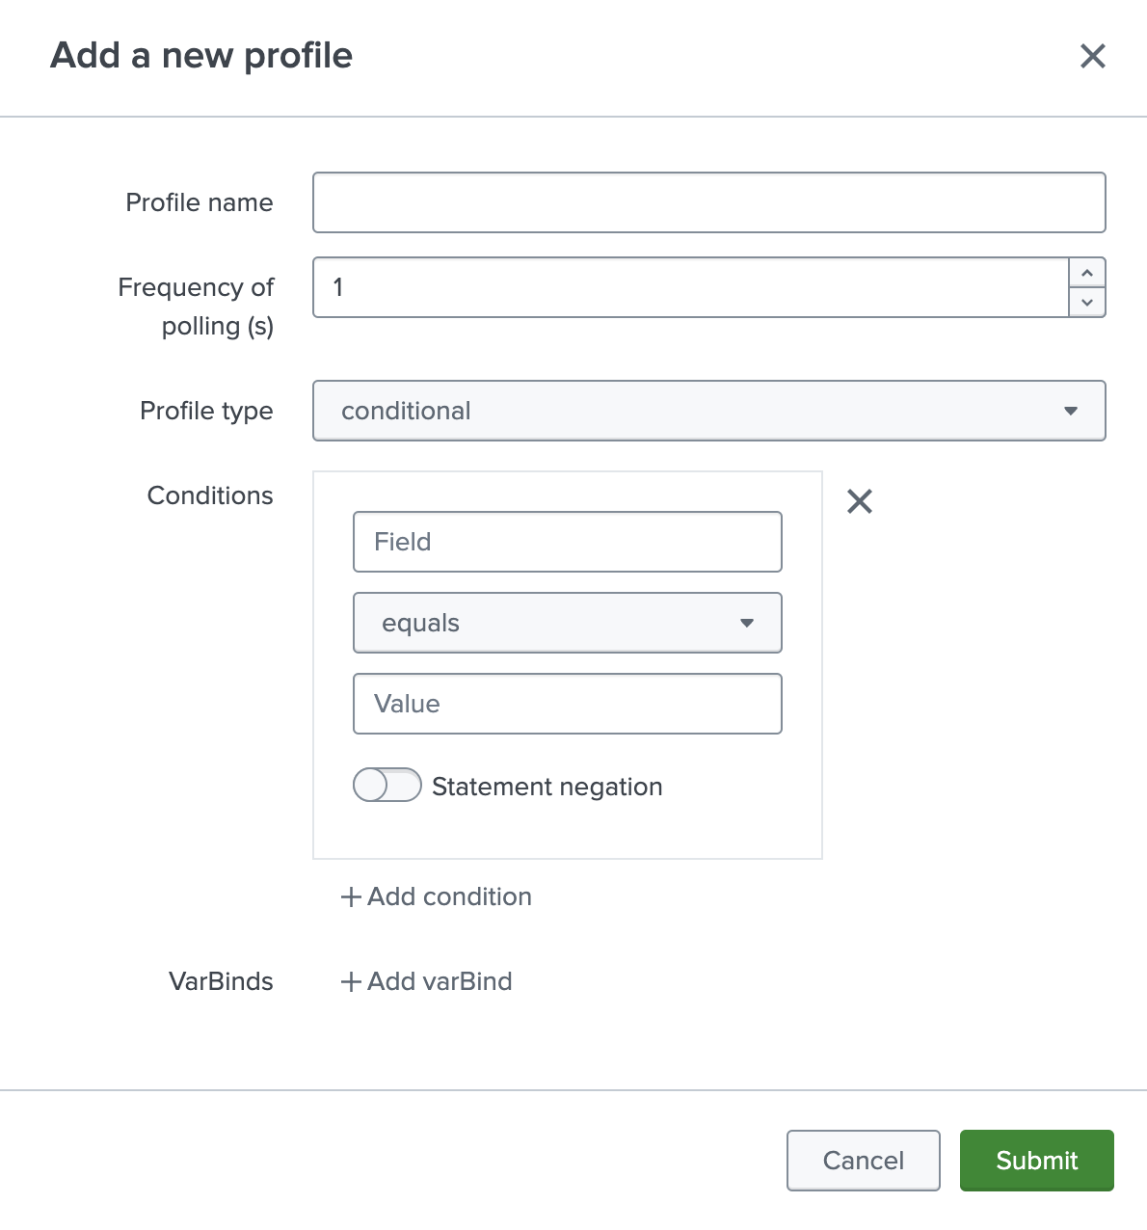Open the Profile type dropdown showing conditional
1147x1230 pixels.
coord(708,411)
